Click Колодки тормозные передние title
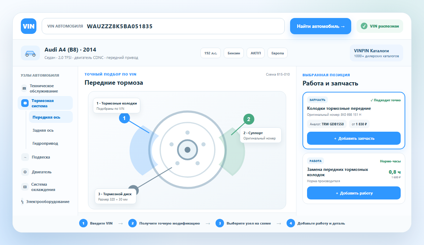Viewport: 424px width, 245px height. [x=339, y=108]
